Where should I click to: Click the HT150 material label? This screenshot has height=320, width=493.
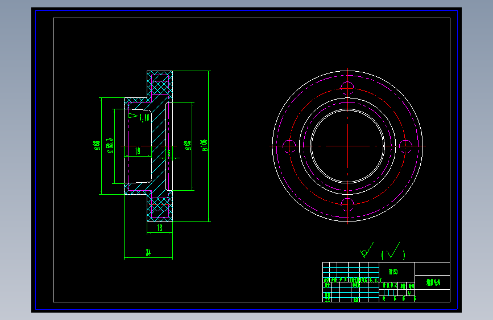click(x=393, y=272)
